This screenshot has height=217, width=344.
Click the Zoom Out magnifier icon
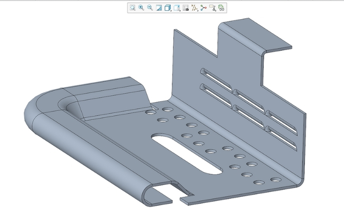point(150,8)
